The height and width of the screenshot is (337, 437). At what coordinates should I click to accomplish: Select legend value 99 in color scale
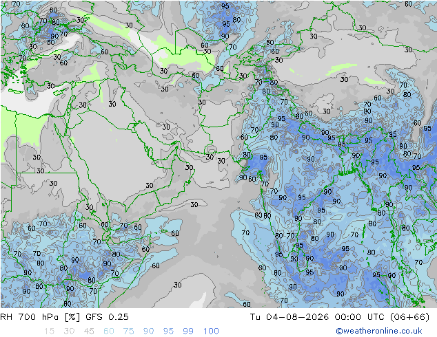tap(188, 331)
